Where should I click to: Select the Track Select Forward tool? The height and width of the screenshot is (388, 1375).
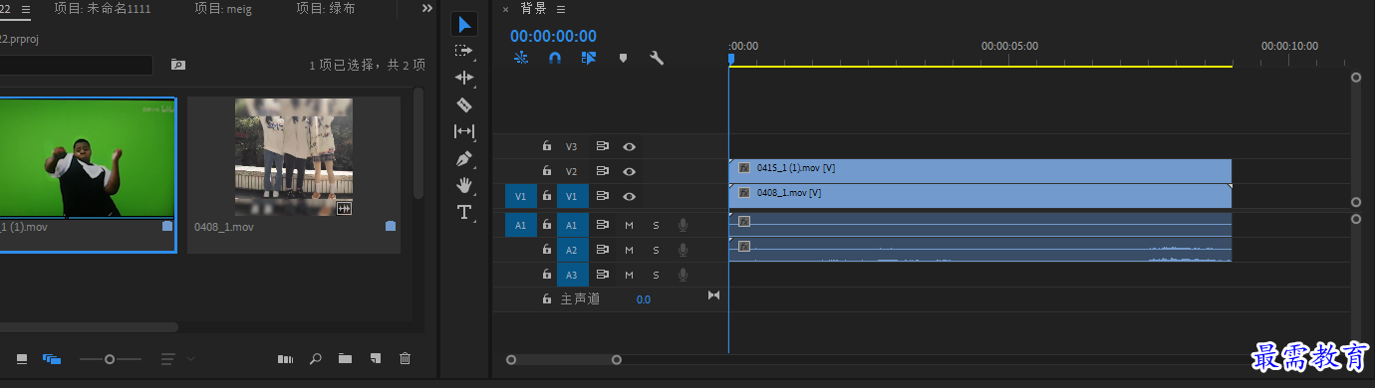464,51
